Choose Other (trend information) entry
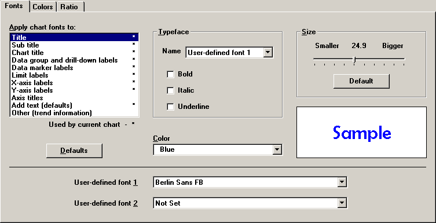 (x=74, y=112)
